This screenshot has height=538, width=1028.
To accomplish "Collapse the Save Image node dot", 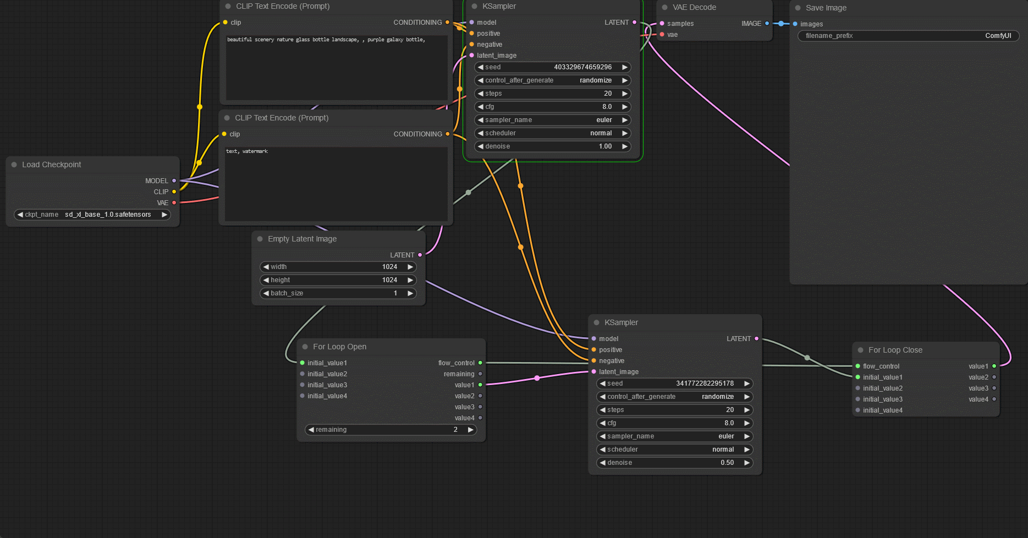I will click(x=798, y=8).
